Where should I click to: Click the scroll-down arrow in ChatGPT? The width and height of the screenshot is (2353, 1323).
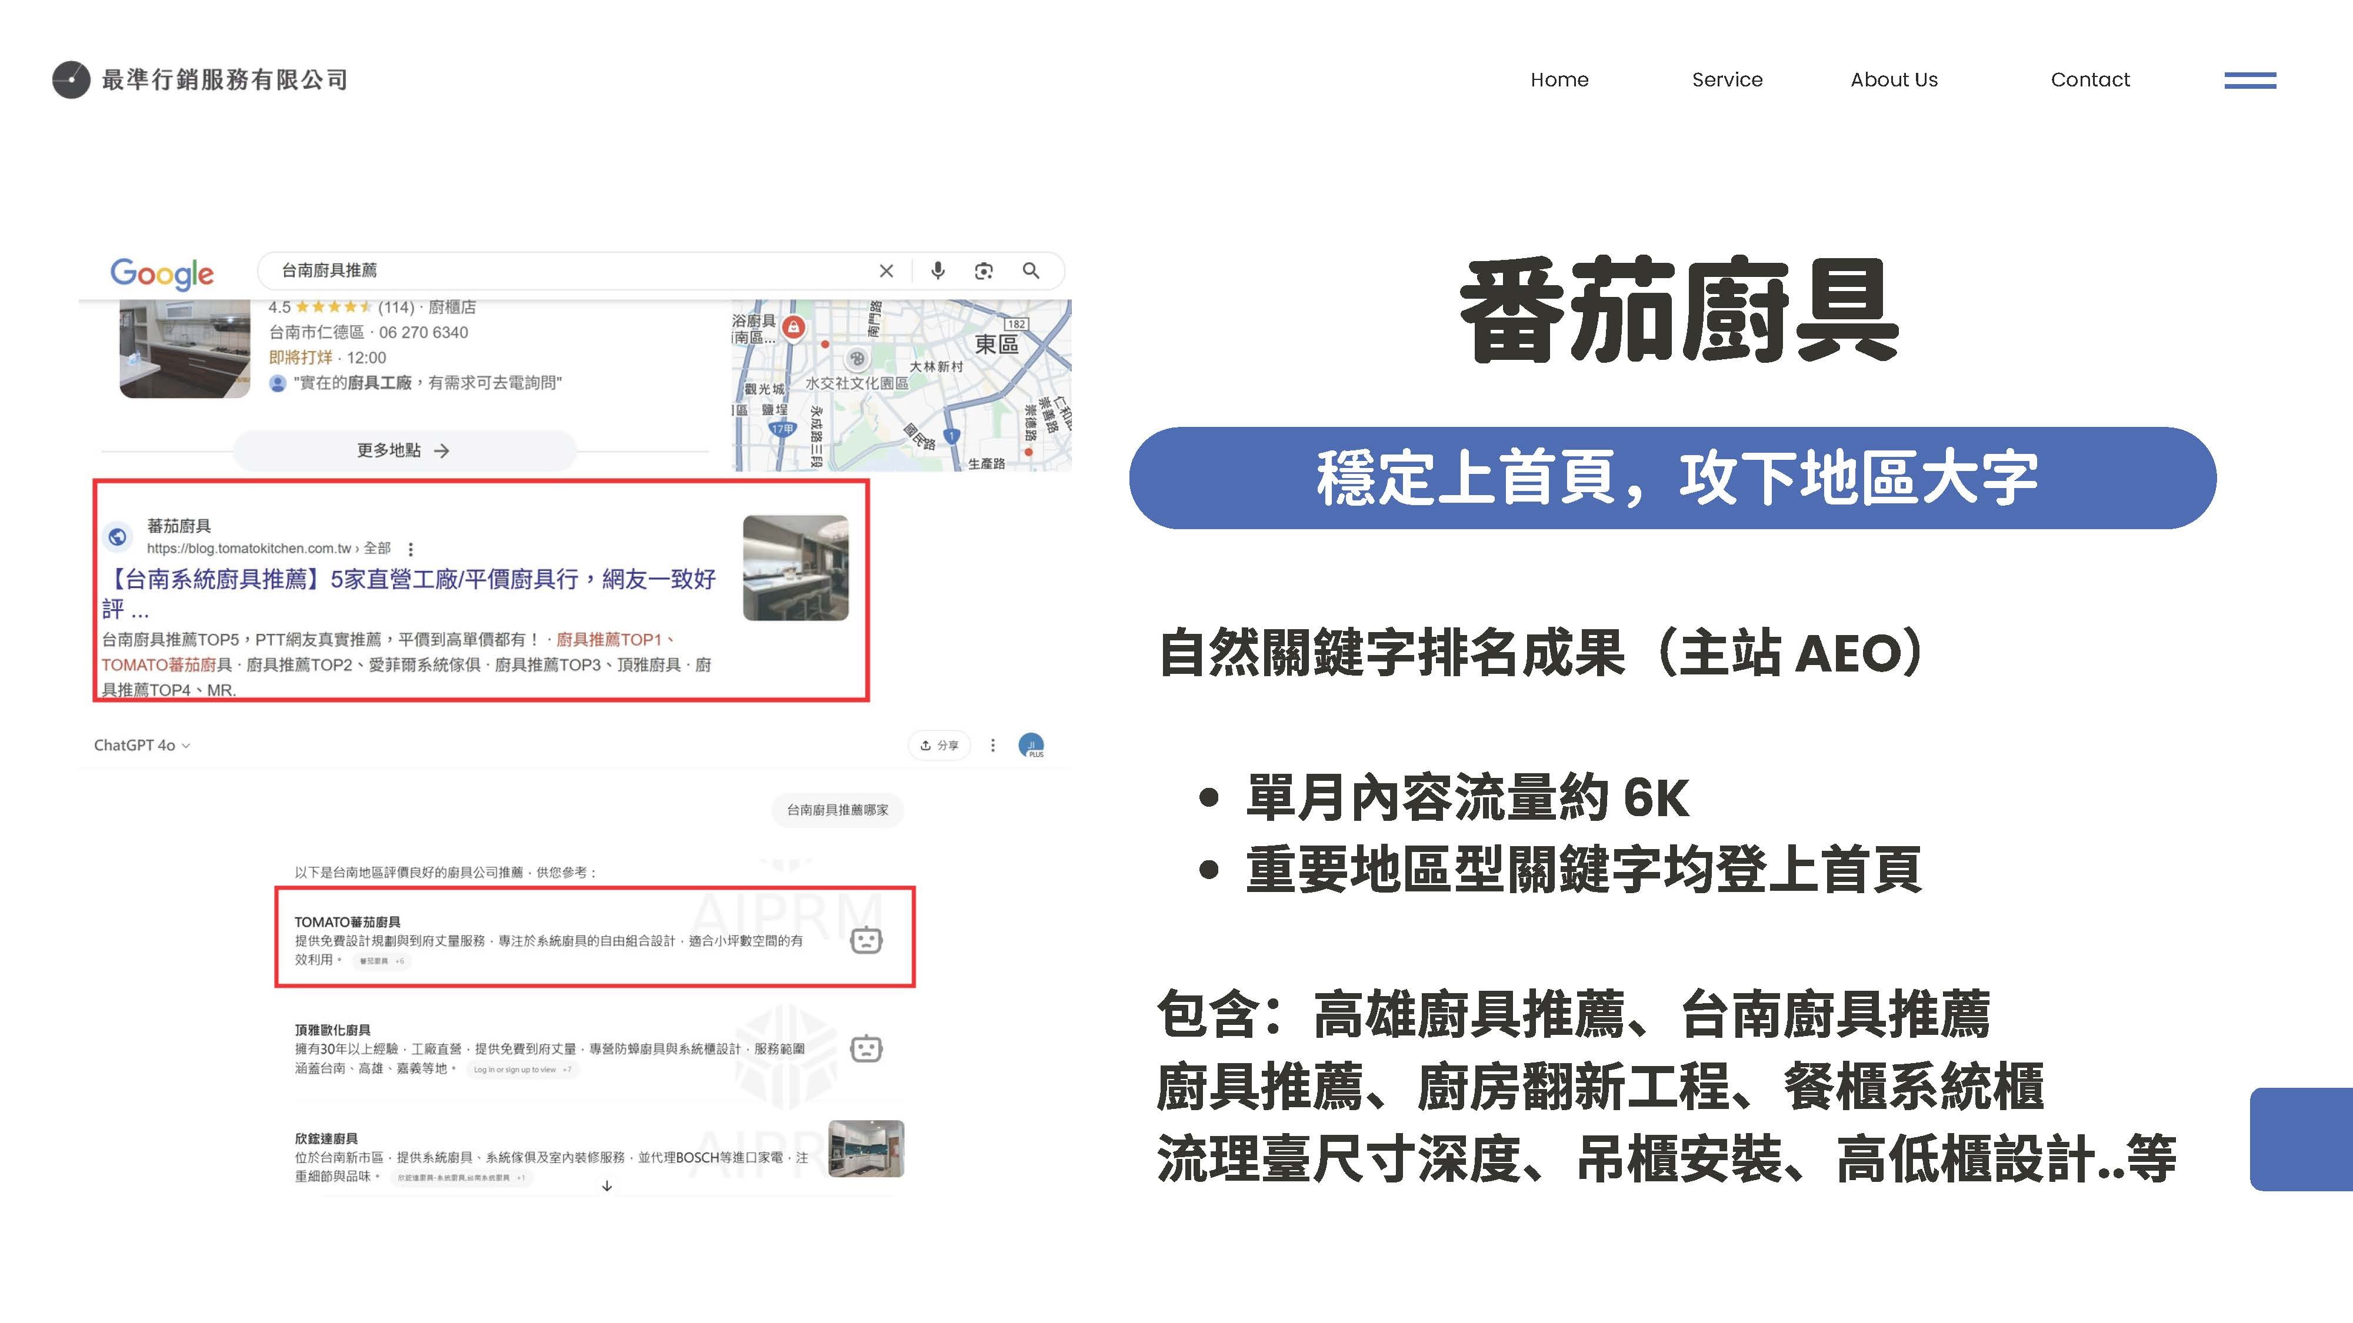pos(606,1186)
